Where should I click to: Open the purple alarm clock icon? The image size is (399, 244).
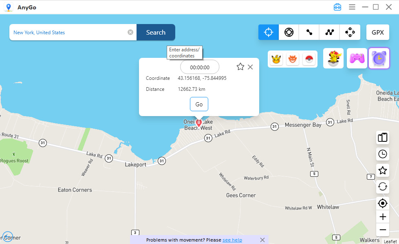[379, 58]
